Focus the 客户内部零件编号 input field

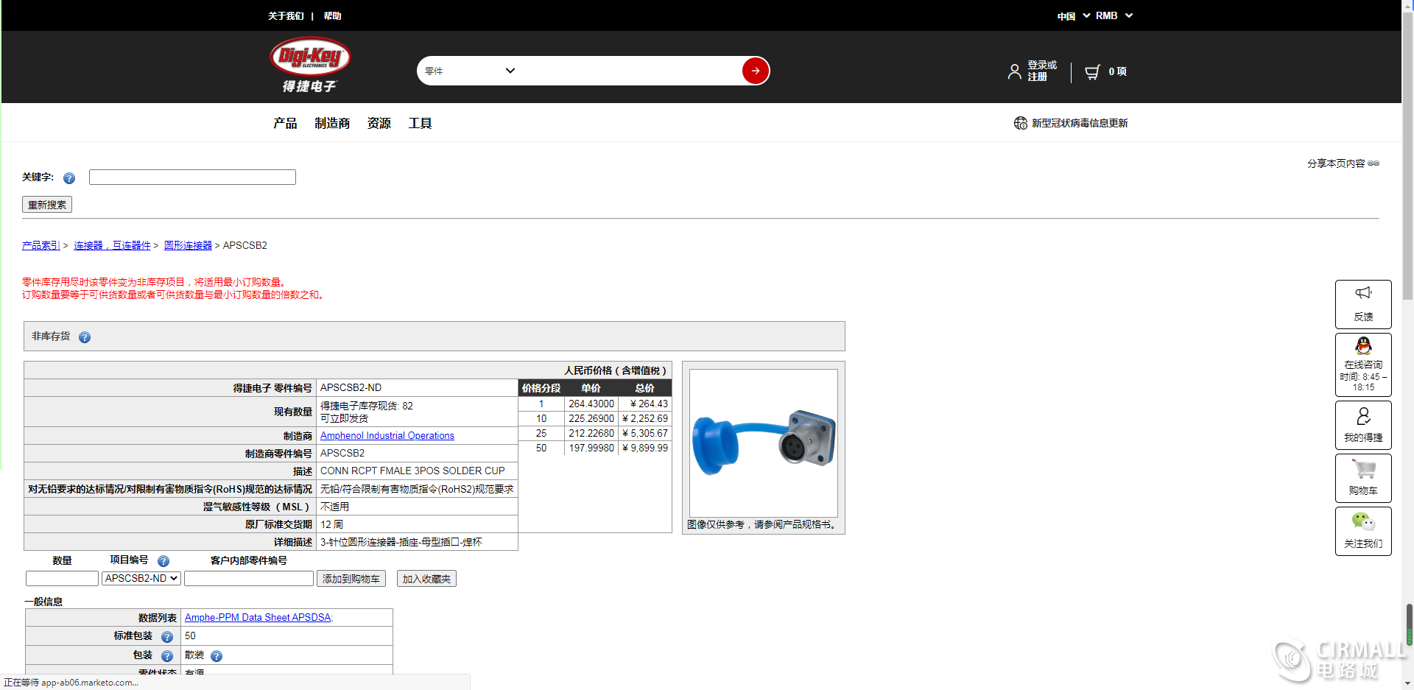(x=249, y=579)
